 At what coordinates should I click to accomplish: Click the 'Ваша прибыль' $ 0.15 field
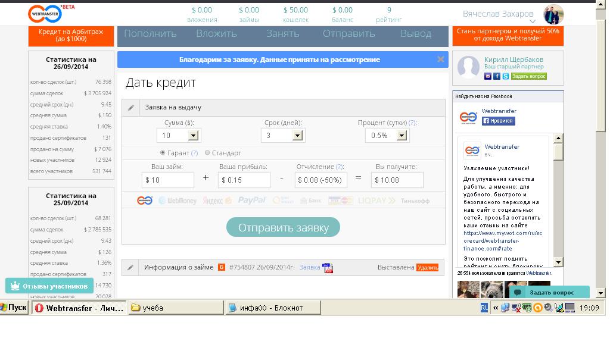point(244,180)
